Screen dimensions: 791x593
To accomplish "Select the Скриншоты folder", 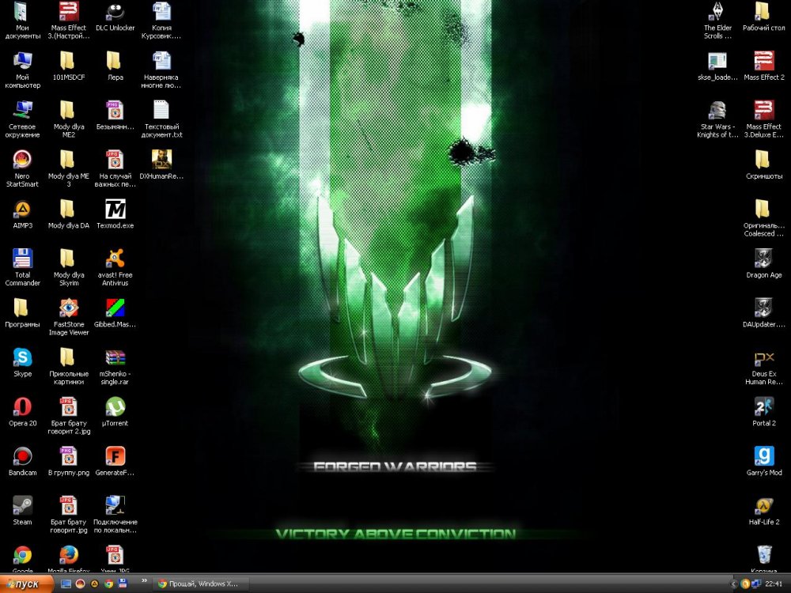I will click(x=764, y=164).
